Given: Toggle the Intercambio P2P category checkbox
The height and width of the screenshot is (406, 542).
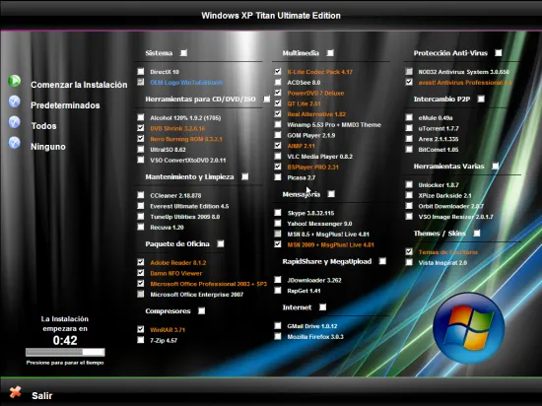Looking at the screenshot, I should pos(481,100).
